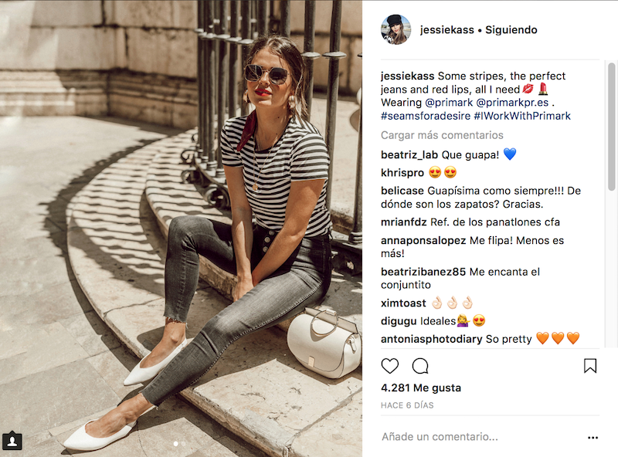Open the beatriz_lab commenter profile

tap(409, 155)
